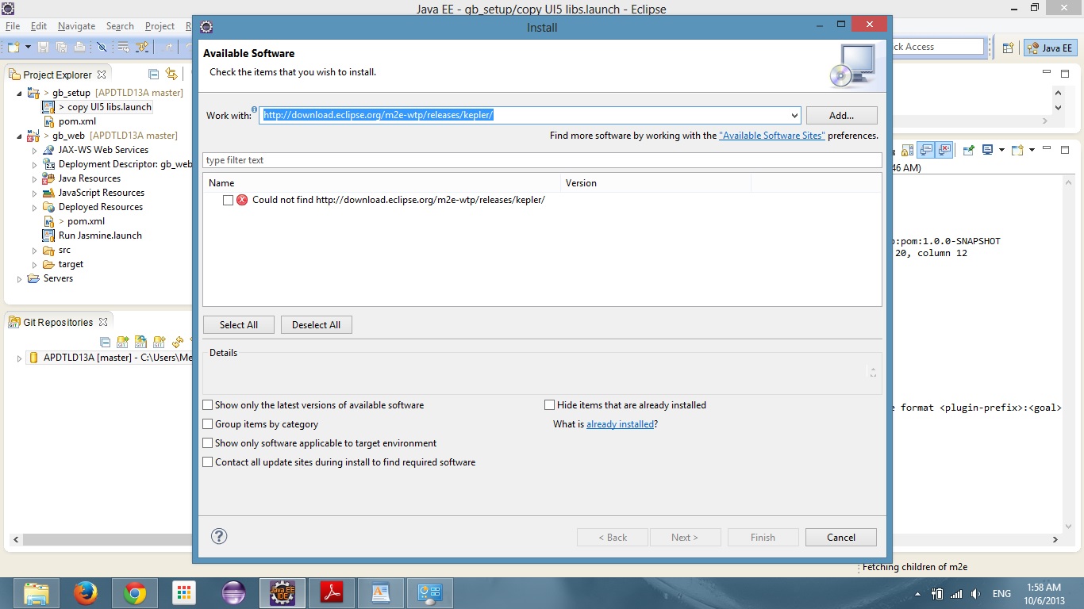Open the Edit menu
Screen dimensions: 1084x609
[38, 26]
